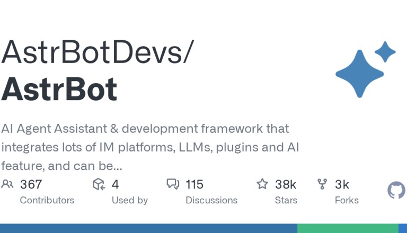Click the "4" used by count

click(x=115, y=184)
